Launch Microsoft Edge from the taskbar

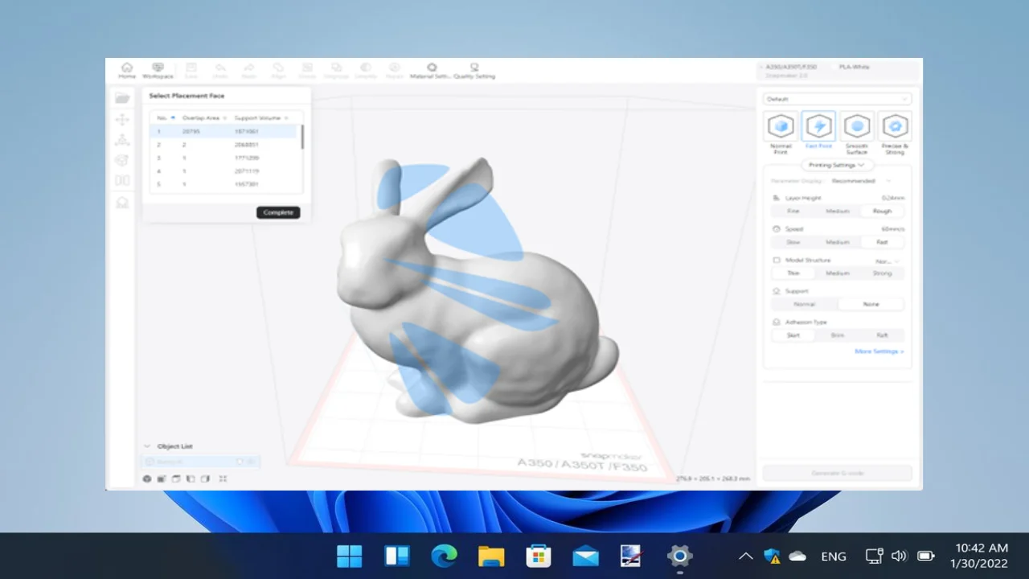click(x=444, y=556)
